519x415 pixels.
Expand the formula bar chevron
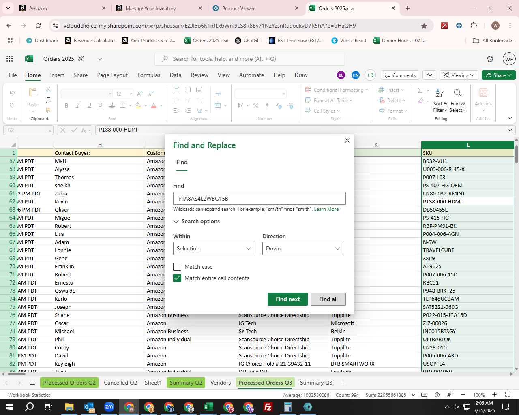coord(510,130)
